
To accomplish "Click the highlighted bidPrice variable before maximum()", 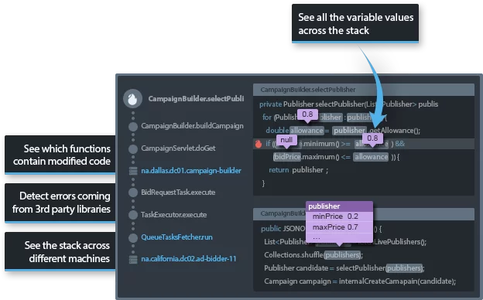I will [287, 157].
